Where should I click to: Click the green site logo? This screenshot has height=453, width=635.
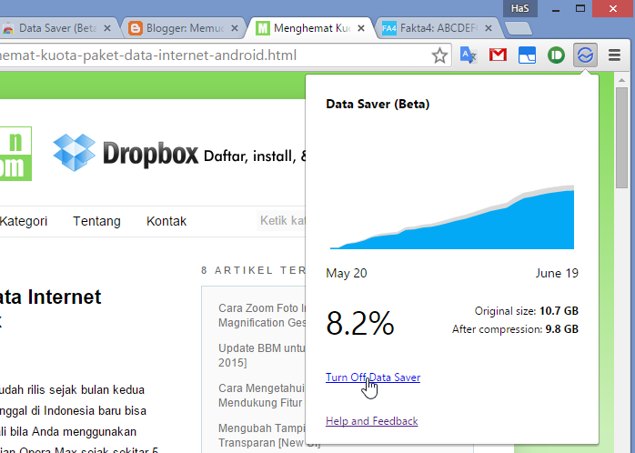pos(15,154)
